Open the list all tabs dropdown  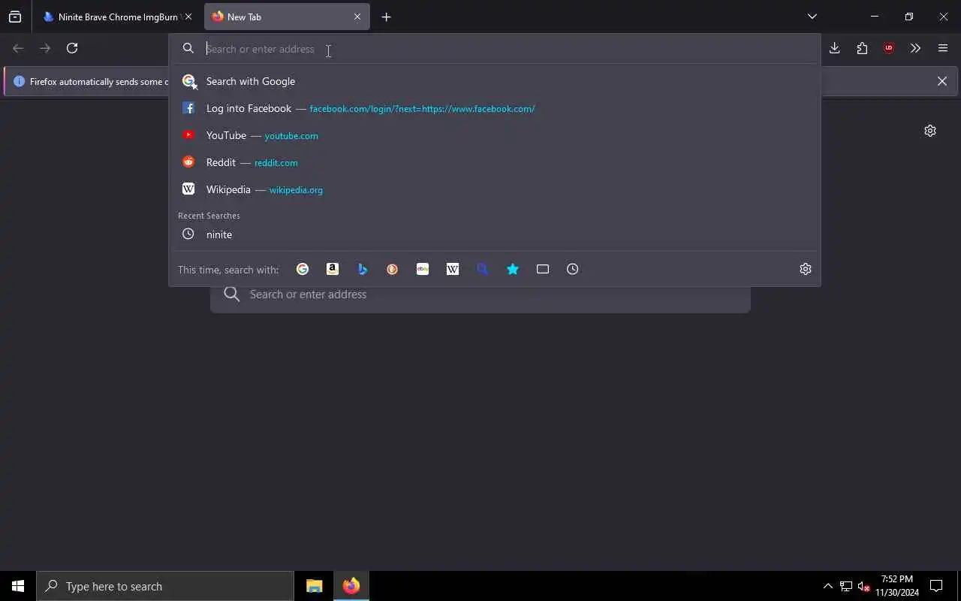(812, 17)
